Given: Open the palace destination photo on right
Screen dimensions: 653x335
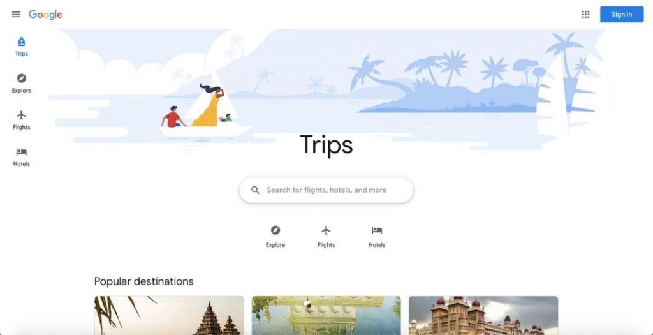Looking at the screenshot, I should click(483, 315).
